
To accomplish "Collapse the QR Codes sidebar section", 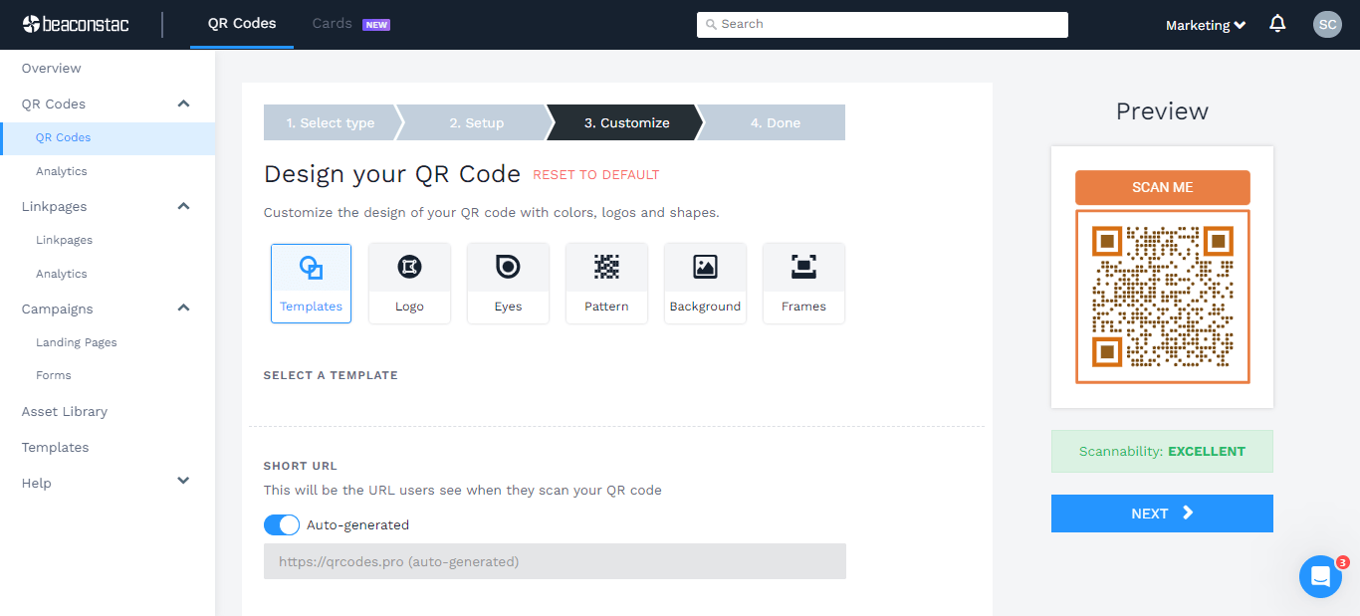I will click(182, 103).
